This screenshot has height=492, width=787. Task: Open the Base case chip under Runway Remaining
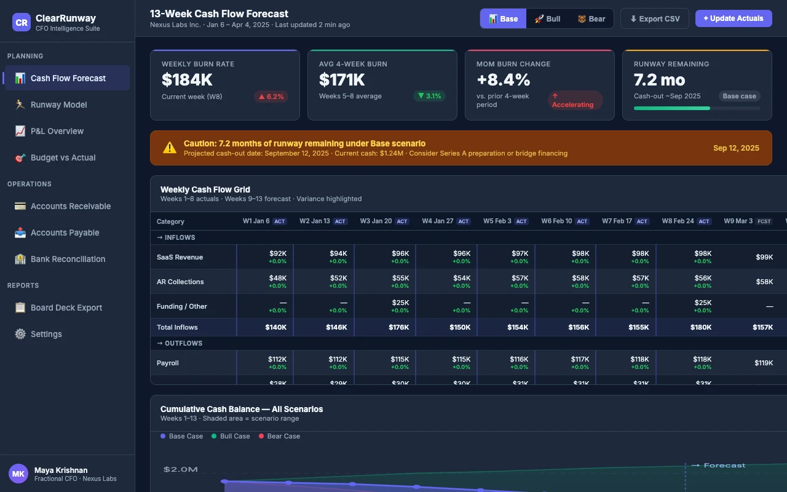739,96
